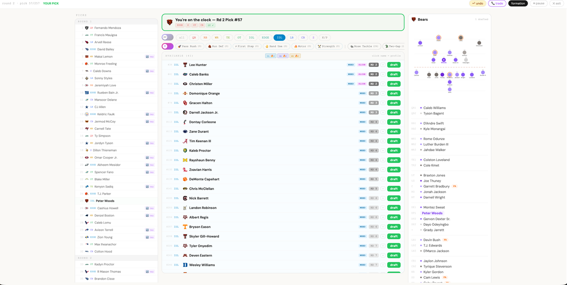Toggle the Strength trait filter
Viewport: 567px width, 285px height.
[x=329, y=46]
